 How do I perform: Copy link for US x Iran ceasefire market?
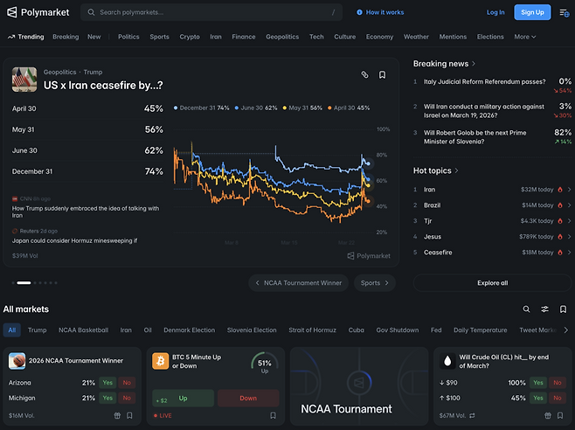[364, 75]
